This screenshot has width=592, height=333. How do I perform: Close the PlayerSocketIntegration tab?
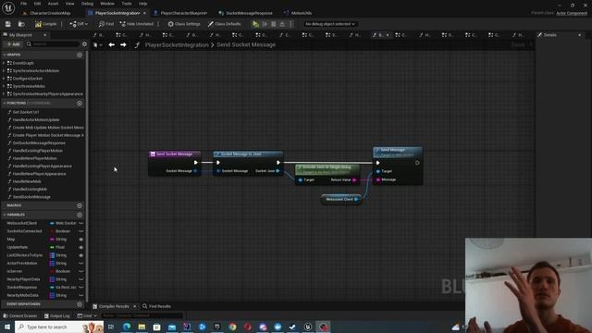(144, 13)
